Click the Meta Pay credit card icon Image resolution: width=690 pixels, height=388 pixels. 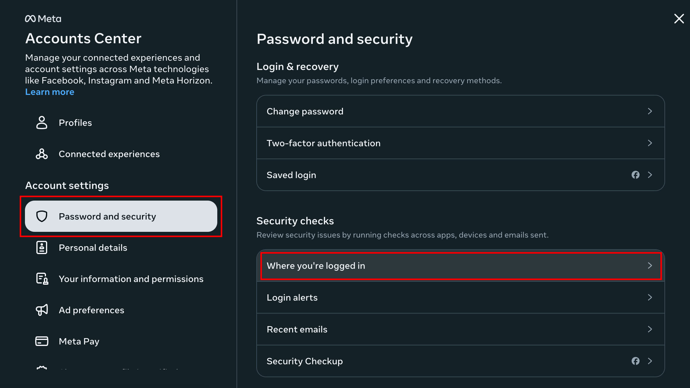click(42, 341)
